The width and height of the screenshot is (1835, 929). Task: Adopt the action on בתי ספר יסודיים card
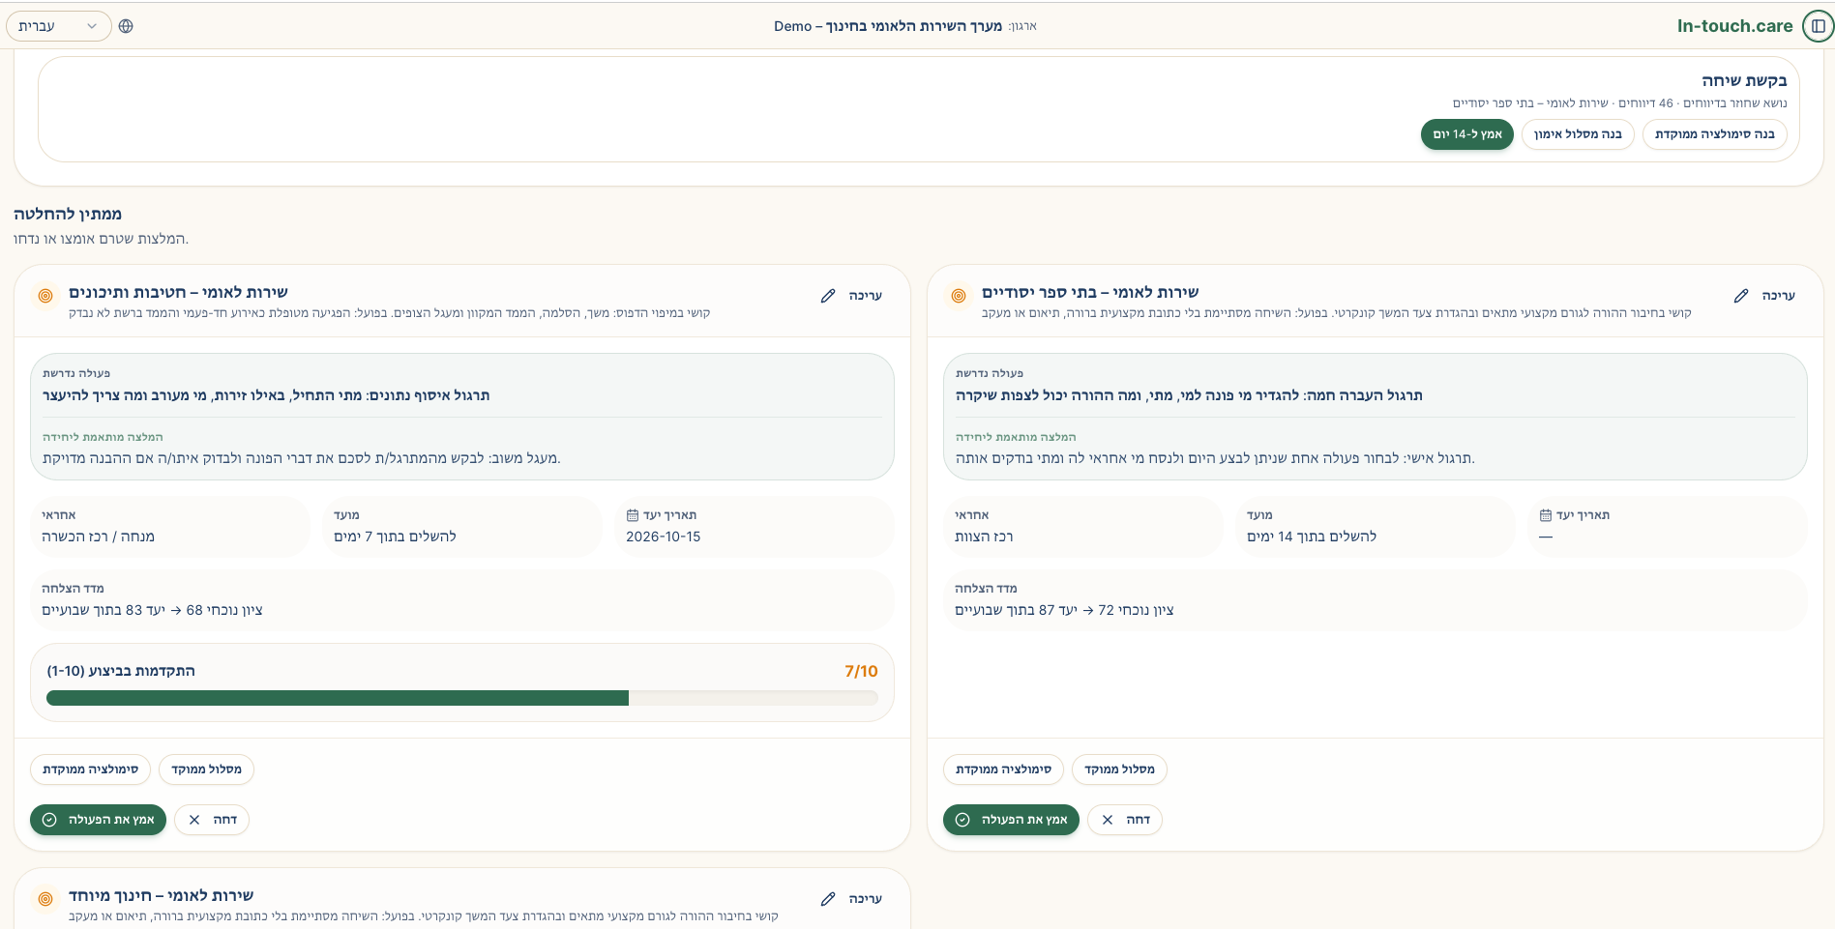[1011, 820]
